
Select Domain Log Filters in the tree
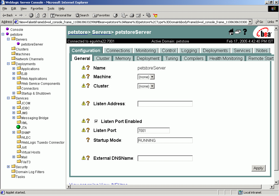coord(30,172)
